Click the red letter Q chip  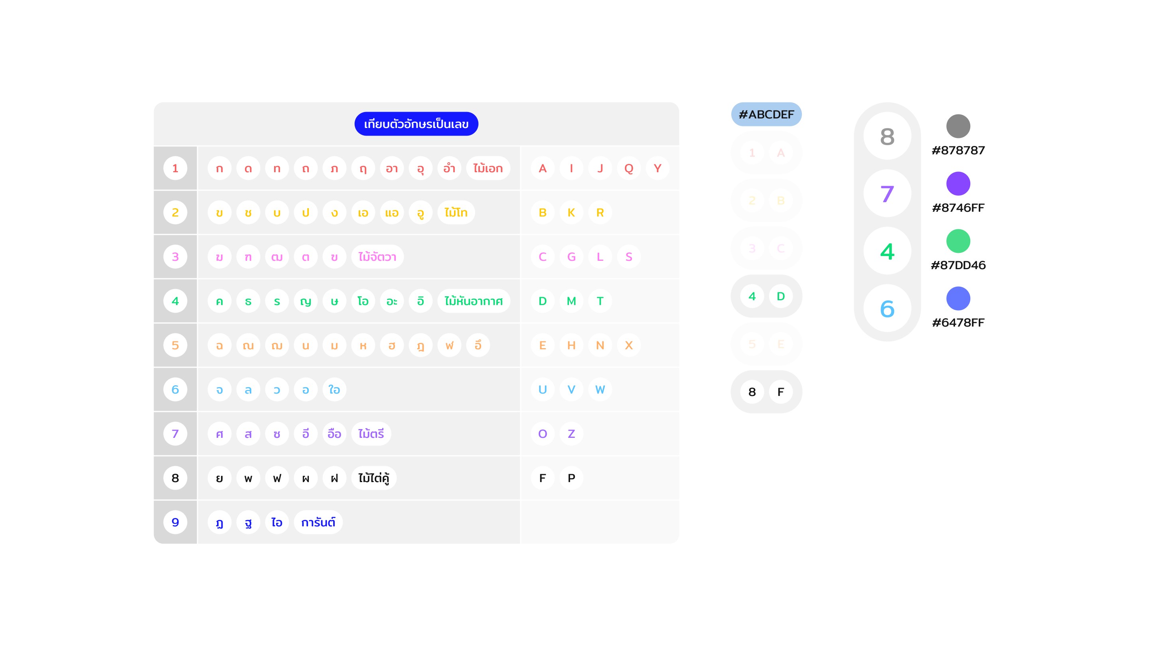[x=628, y=168]
